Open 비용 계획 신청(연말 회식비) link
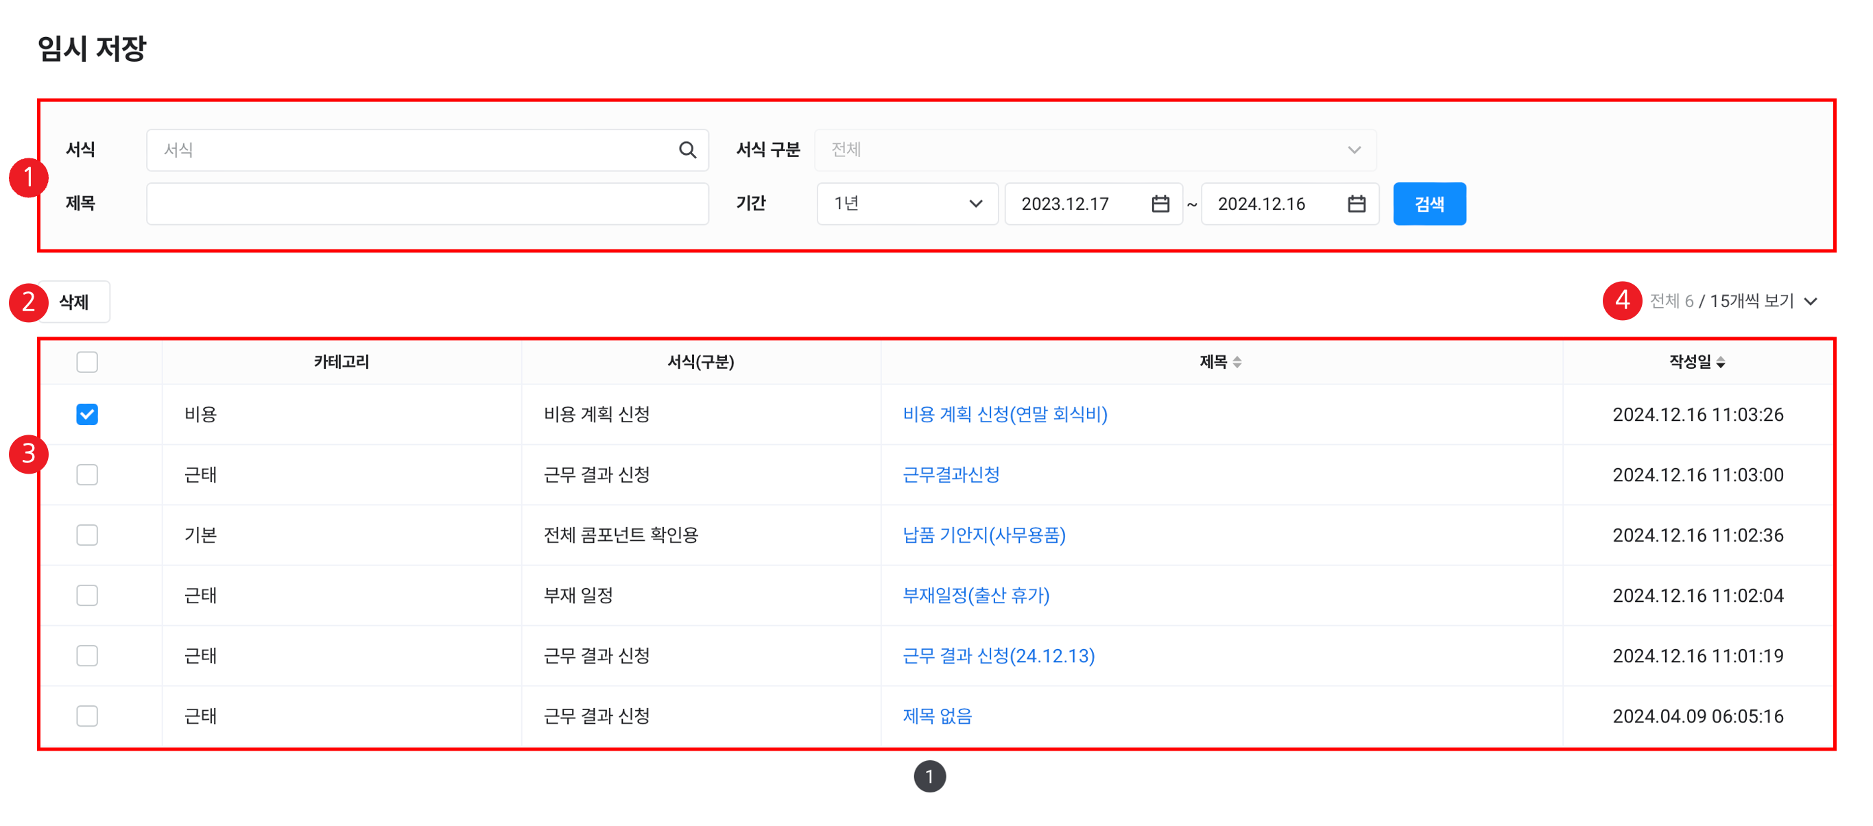This screenshot has width=1873, height=826. (x=1005, y=414)
